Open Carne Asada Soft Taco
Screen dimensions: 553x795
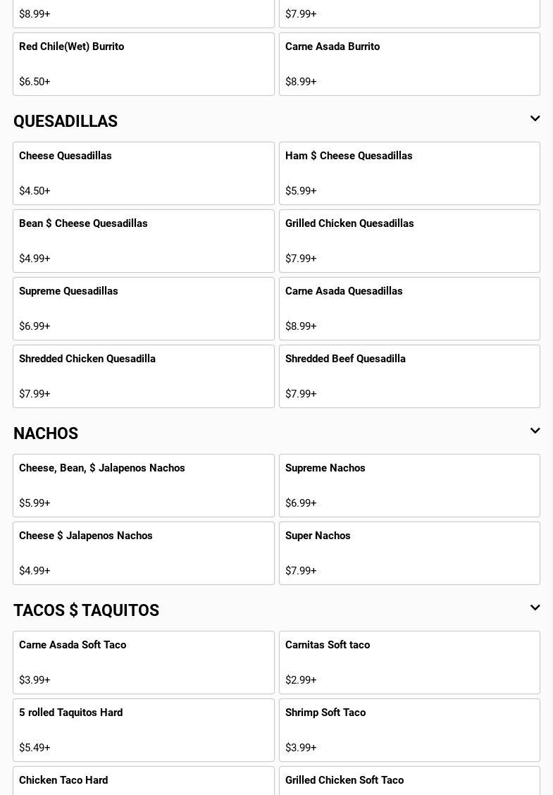coord(143,662)
